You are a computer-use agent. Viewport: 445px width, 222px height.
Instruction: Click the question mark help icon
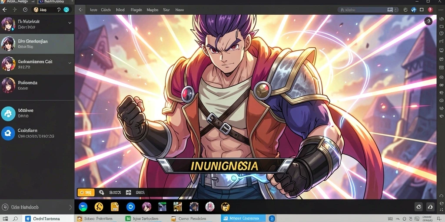59,10
